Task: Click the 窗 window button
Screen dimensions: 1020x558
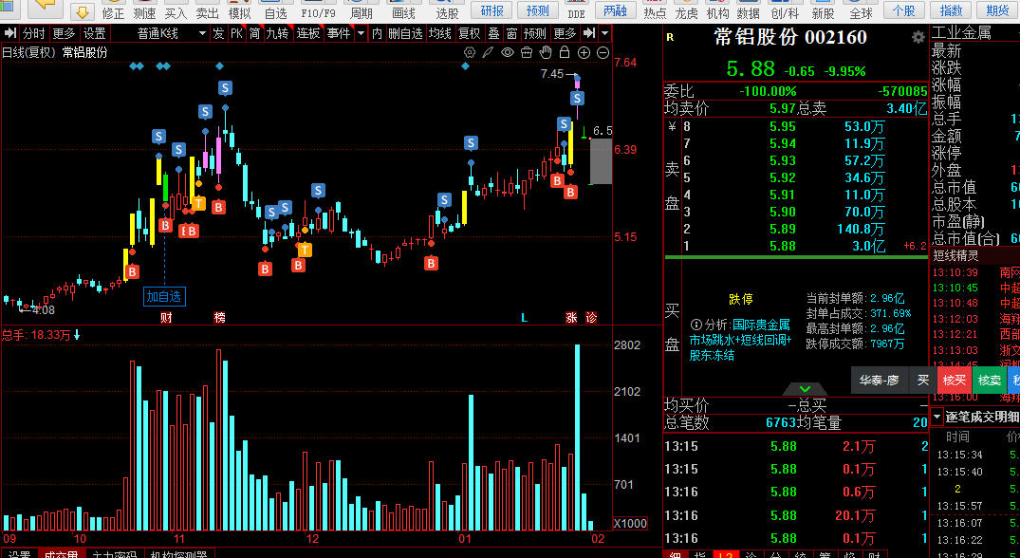Action: pyautogui.click(x=512, y=33)
